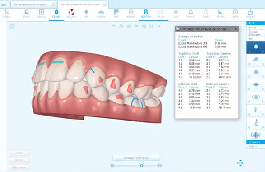Open the EV.MOV movement evaluation gauge

pyautogui.click(x=101, y=14)
